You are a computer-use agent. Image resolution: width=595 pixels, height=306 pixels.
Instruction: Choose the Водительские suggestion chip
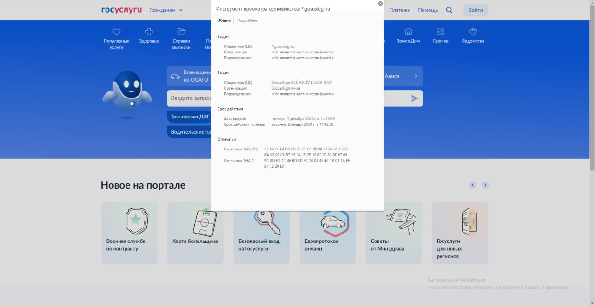tap(189, 132)
